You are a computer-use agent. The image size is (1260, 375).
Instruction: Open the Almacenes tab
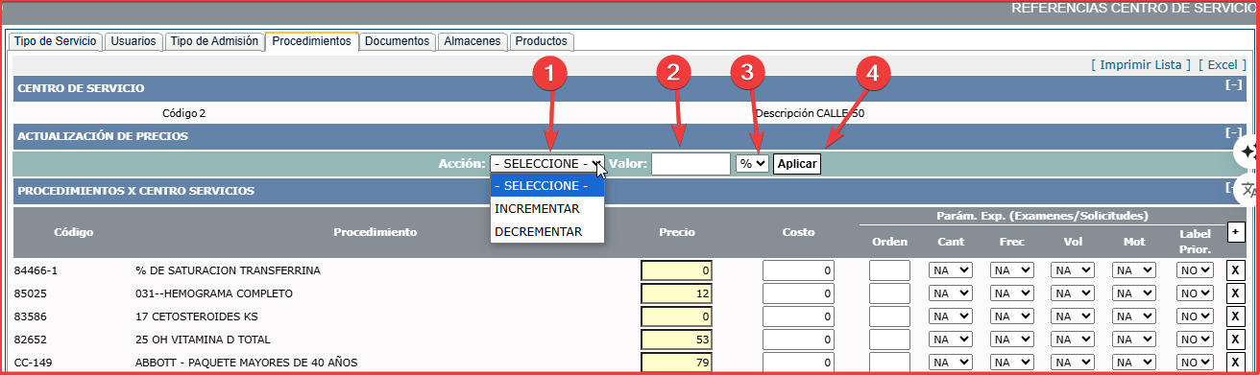(x=472, y=41)
